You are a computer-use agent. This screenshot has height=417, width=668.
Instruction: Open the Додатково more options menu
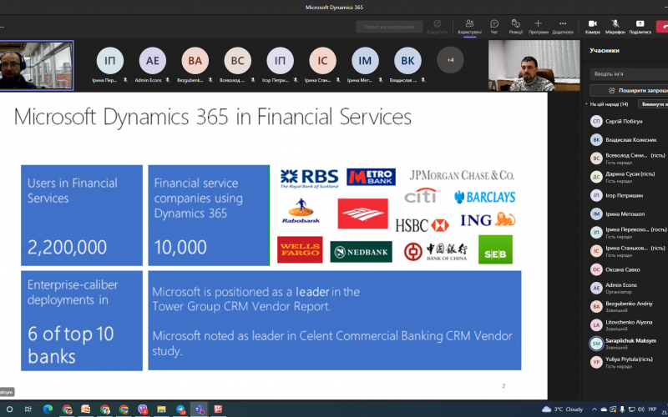[x=563, y=27]
